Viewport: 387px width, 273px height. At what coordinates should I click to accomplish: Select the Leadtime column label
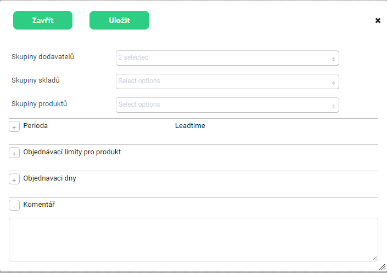pyautogui.click(x=190, y=126)
